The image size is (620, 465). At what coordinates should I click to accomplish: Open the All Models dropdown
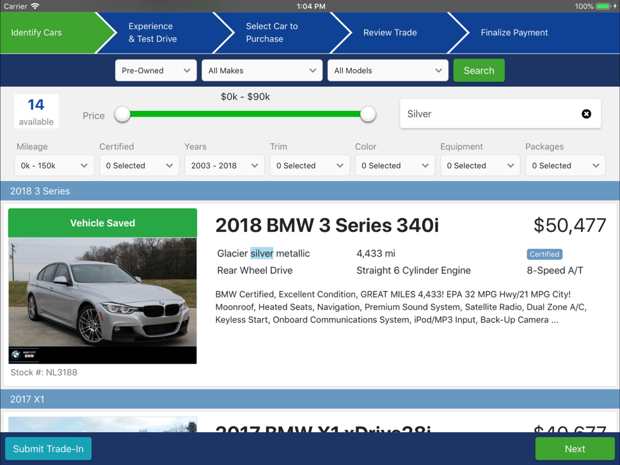(x=388, y=71)
